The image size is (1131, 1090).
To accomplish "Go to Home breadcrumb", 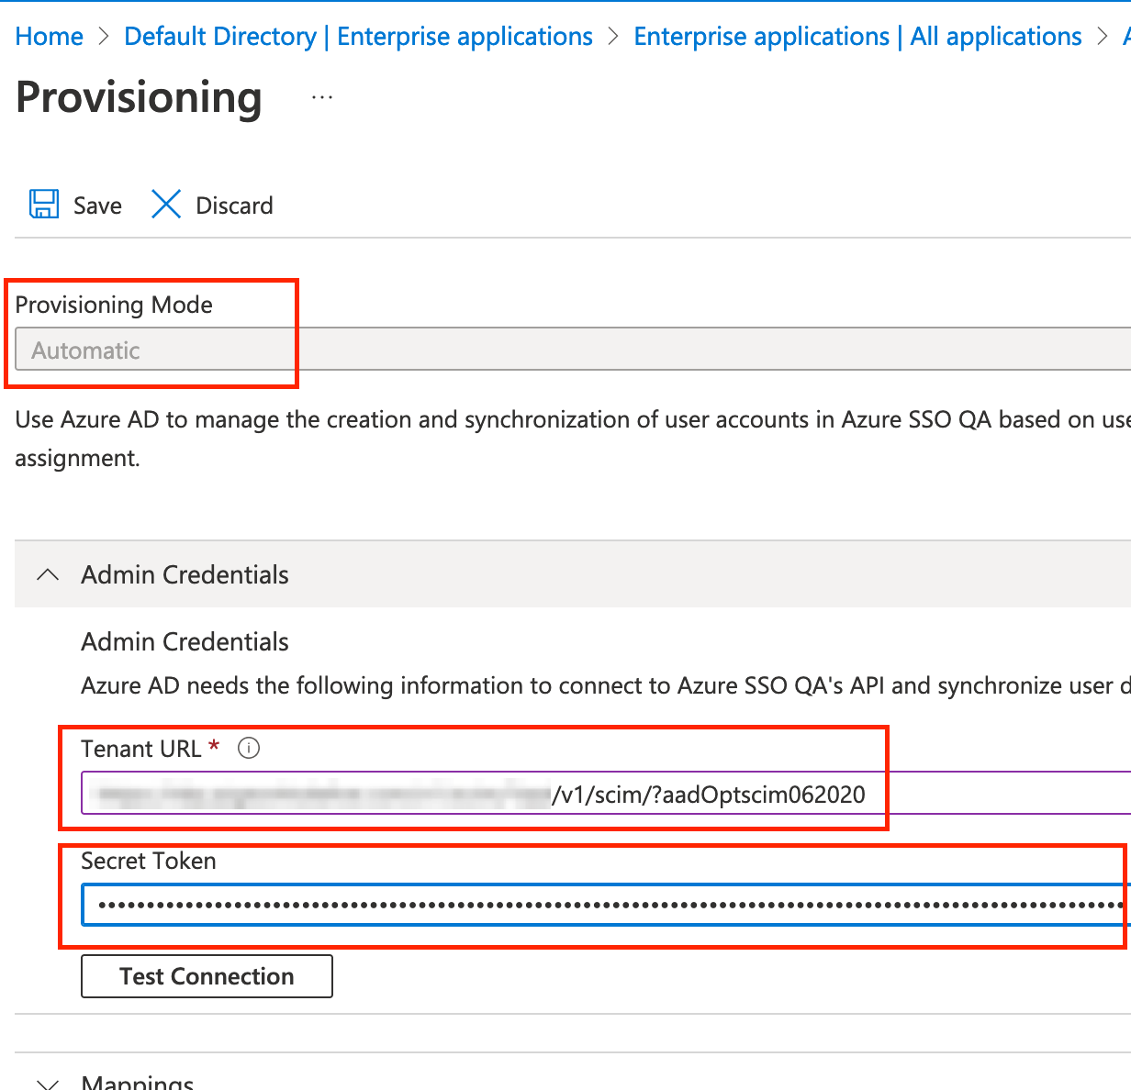I will click(50, 37).
